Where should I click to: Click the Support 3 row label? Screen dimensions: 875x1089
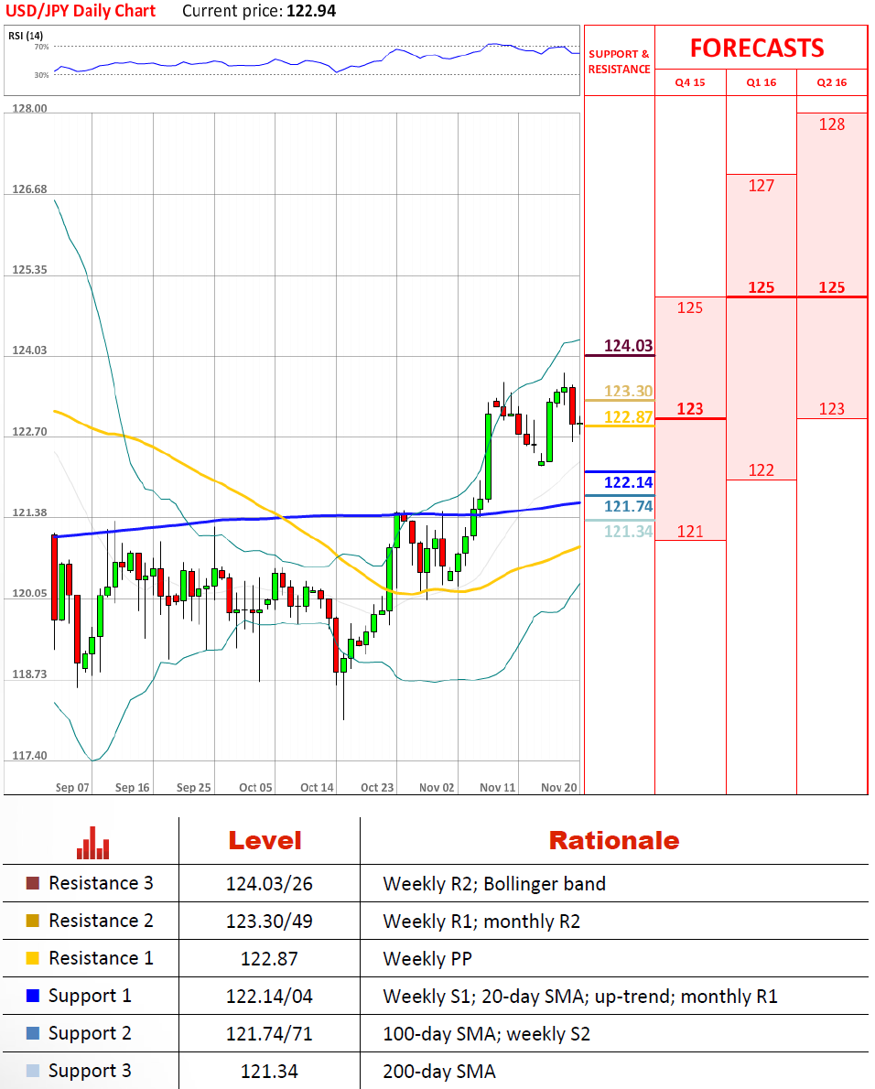pyautogui.click(x=90, y=1071)
